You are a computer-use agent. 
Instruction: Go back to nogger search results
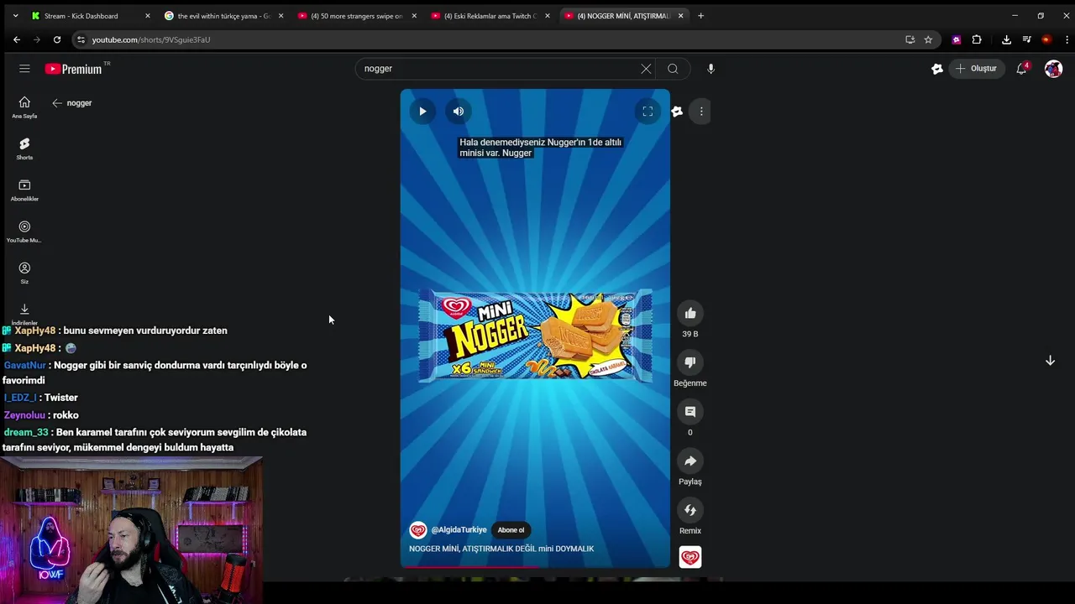point(57,103)
